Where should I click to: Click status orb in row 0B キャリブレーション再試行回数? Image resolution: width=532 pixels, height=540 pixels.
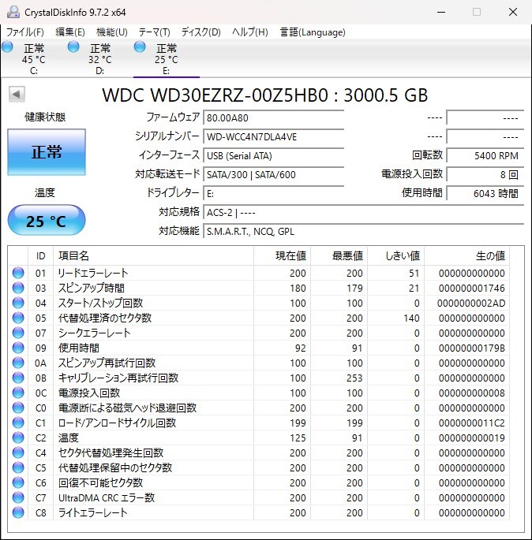point(18,378)
